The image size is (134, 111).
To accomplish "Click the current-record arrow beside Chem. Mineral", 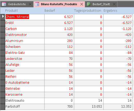I will pyautogui.click(x=3, y=16).
